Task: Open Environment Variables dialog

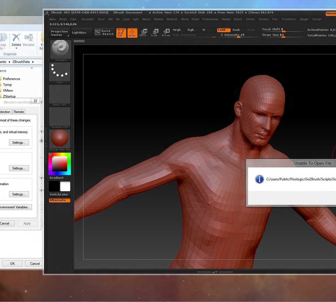Action: click(x=15, y=207)
